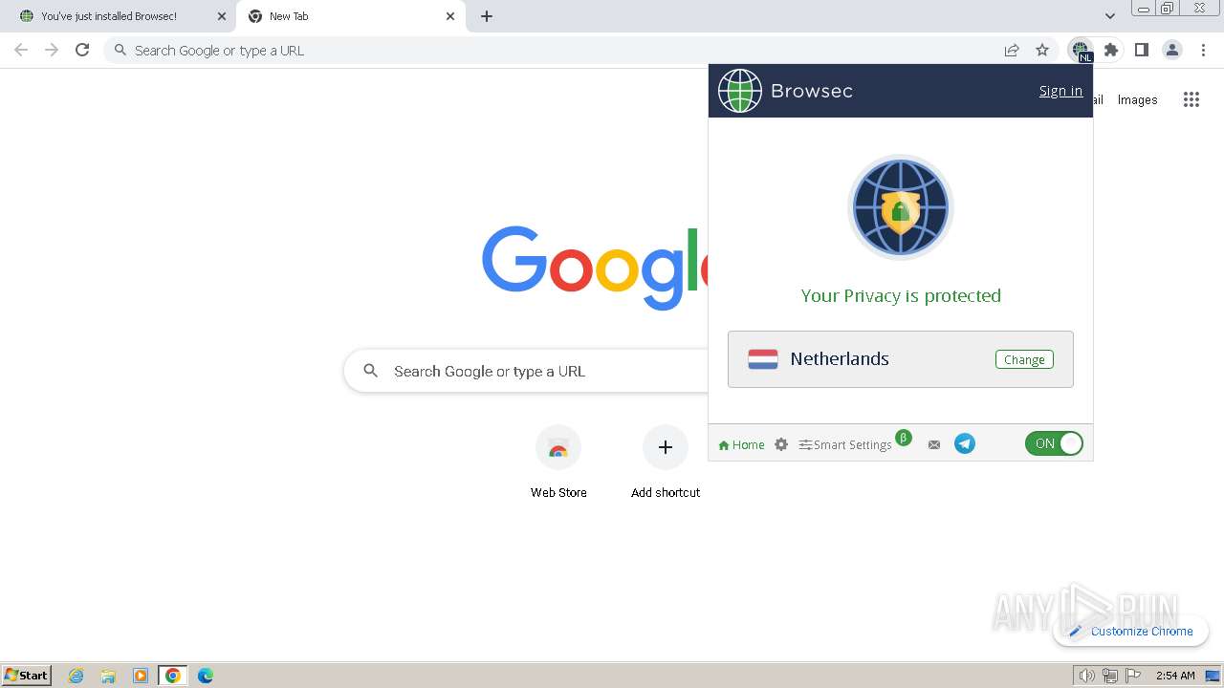Open media player taskbar icon

141,676
